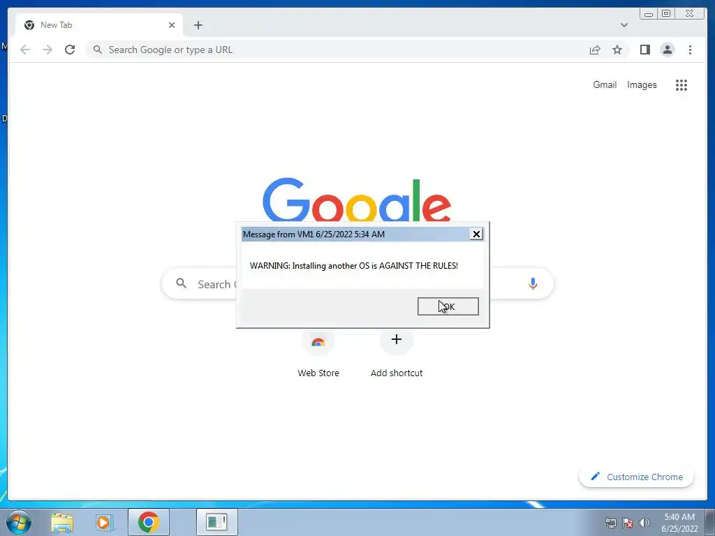Open the Gmail link
Screen dimensions: 715x536
pos(605,84)
